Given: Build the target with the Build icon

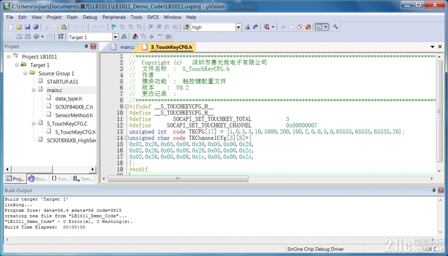Looking at the screenshot, I should click(x=19, y=37).
